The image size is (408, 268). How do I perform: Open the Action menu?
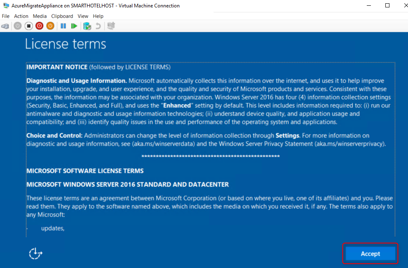tap(21, 16)
